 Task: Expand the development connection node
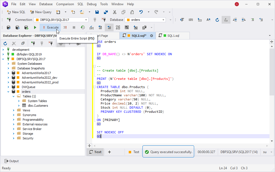pos(3,50)
